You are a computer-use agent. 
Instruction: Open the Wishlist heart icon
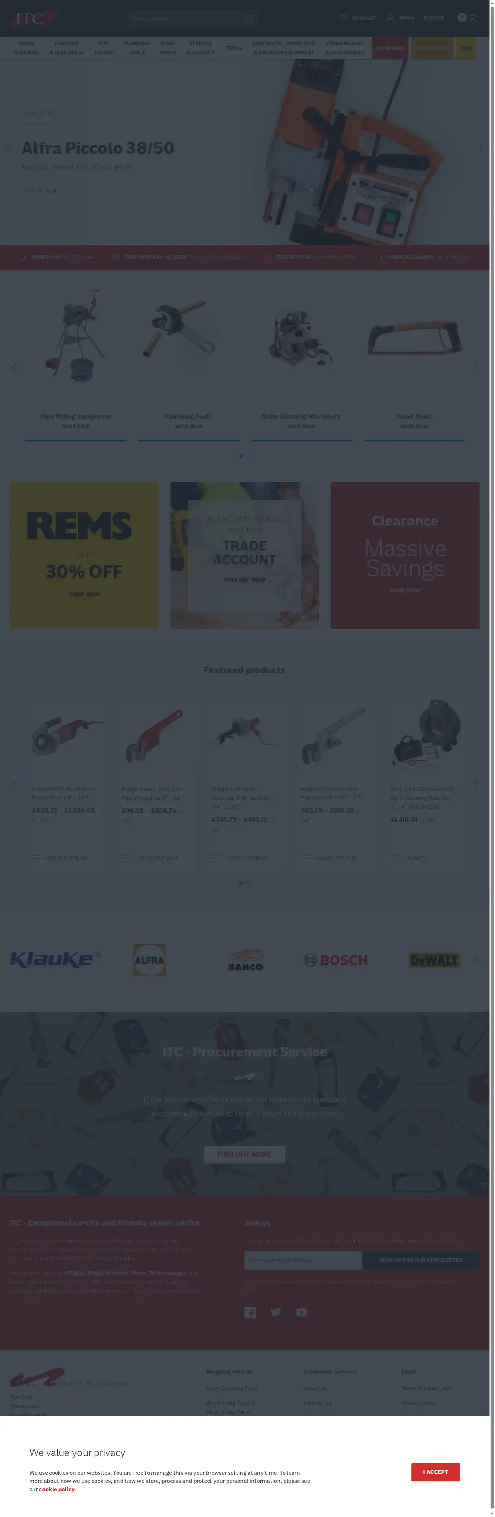pos(343,18)
